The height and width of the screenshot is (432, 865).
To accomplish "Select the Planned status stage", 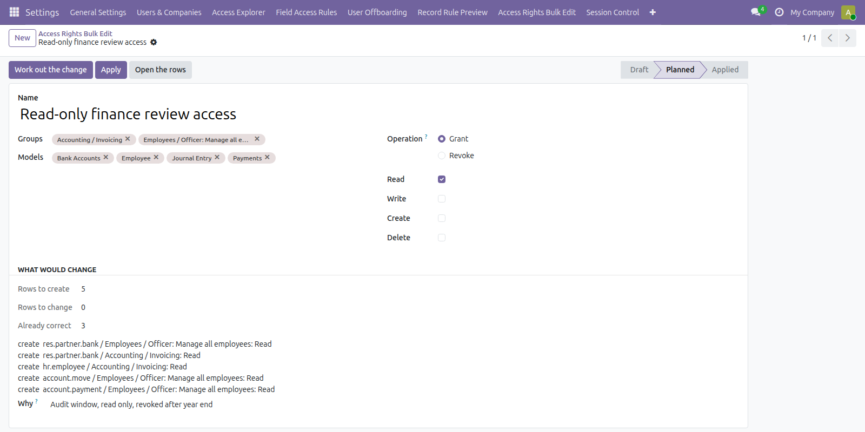I will click(x=680, y=70).
